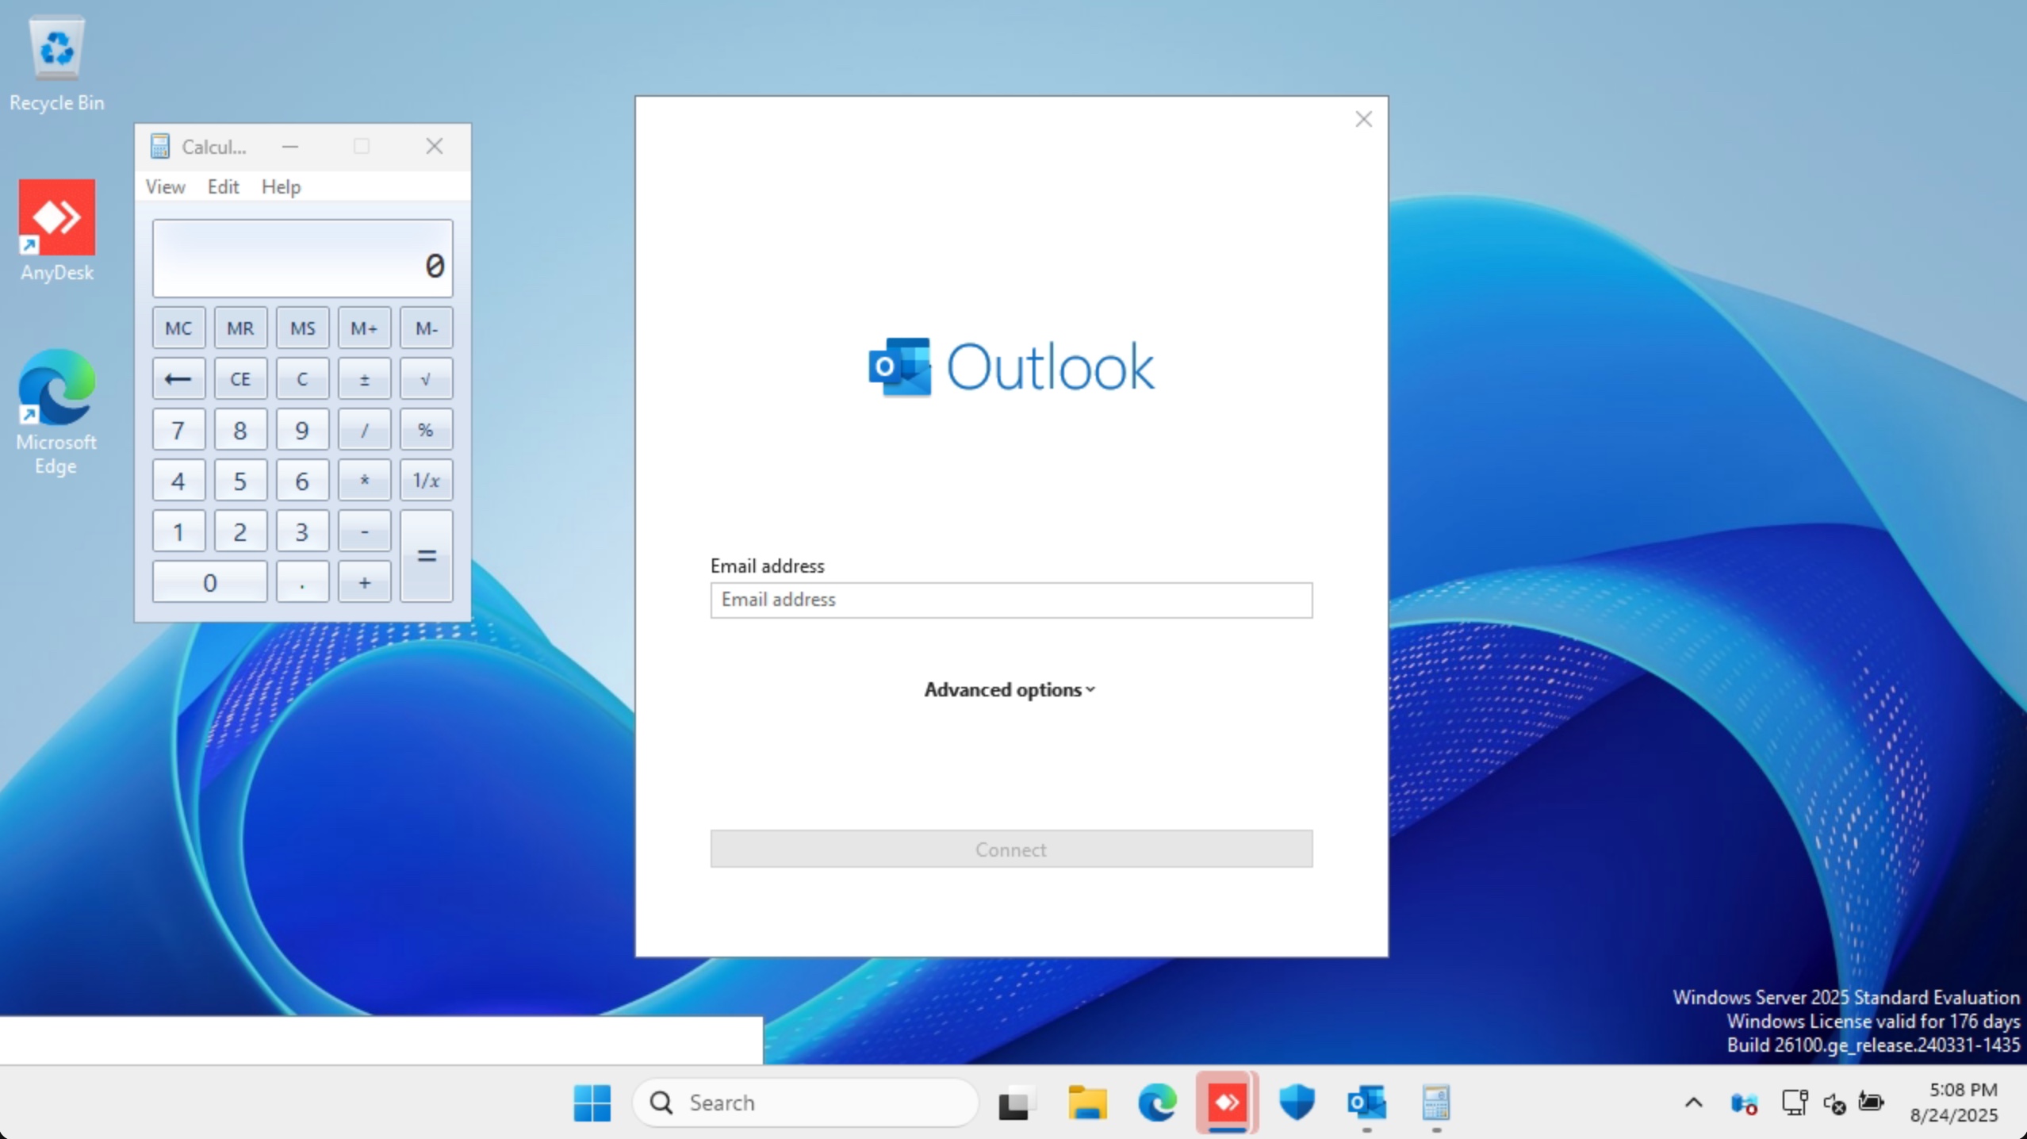The image size is (2027, 1139).
Task: Click digit 0 in Calculator
Action: coord(209,582)
